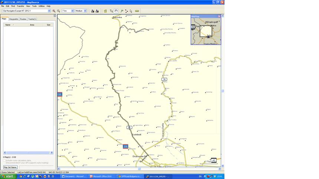Click the E80 shield near bottom center
This screenshot has width=319, height=179.
[125, 146]
